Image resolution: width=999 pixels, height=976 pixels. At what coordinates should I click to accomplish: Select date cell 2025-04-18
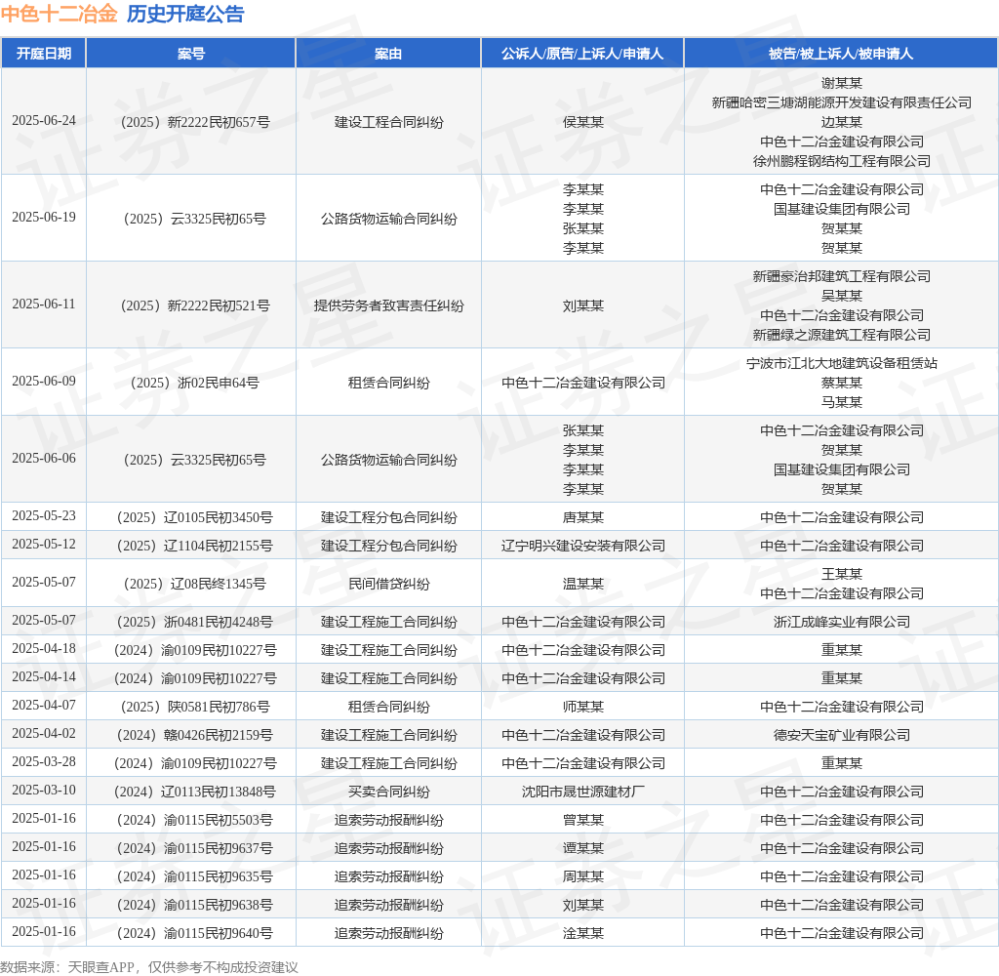[44, 648]
